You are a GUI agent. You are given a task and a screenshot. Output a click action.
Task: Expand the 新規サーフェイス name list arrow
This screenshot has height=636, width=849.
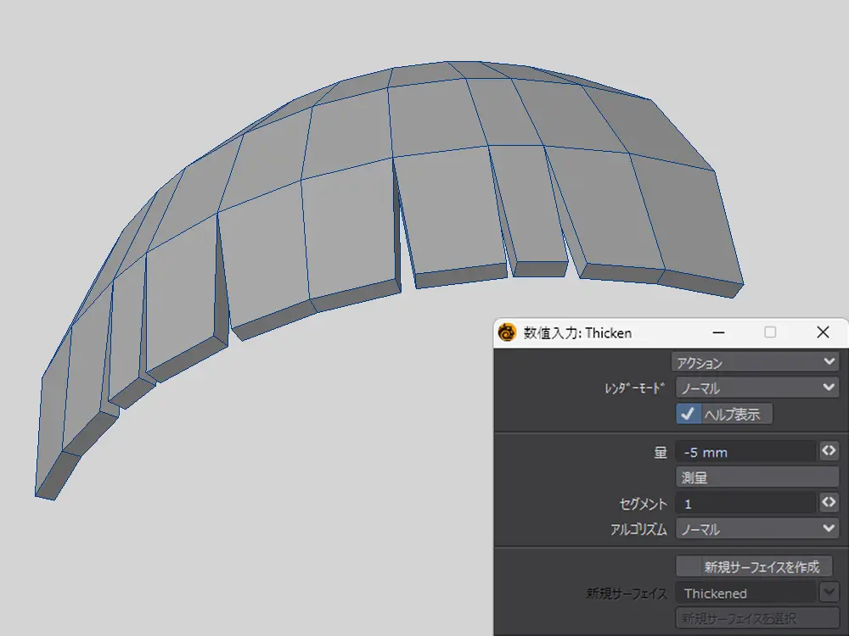tap(829, 593)
